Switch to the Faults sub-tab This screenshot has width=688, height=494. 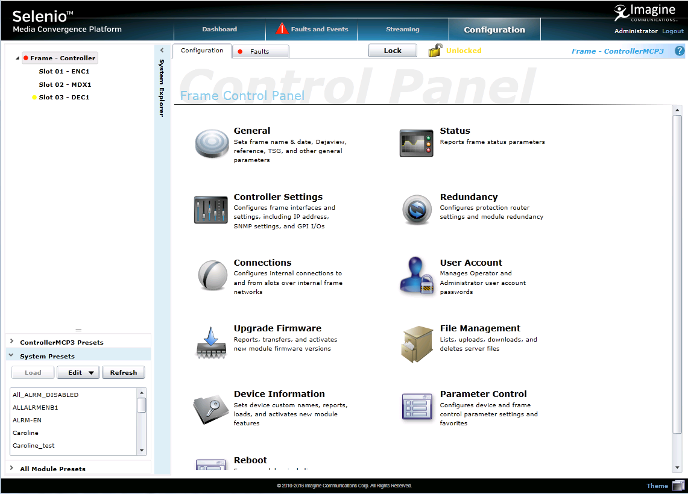260,51
